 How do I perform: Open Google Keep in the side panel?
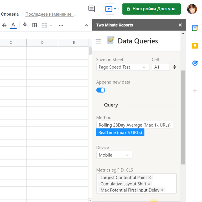[195, 45]
